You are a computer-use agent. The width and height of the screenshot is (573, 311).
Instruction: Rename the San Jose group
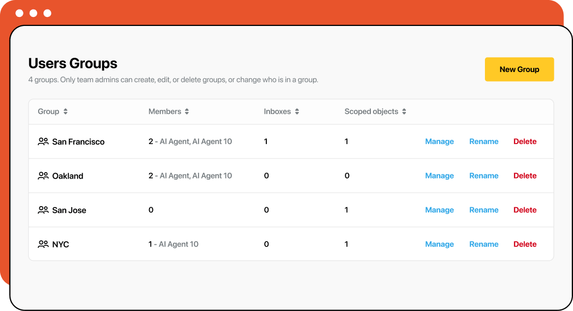tap(484, 210)
